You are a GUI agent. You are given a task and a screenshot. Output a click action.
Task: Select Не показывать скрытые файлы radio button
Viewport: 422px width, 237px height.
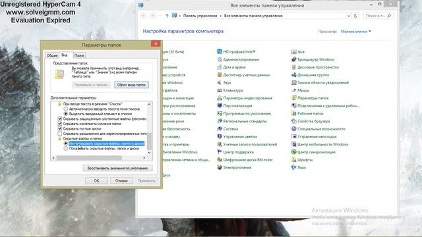[x=66, y=144]
